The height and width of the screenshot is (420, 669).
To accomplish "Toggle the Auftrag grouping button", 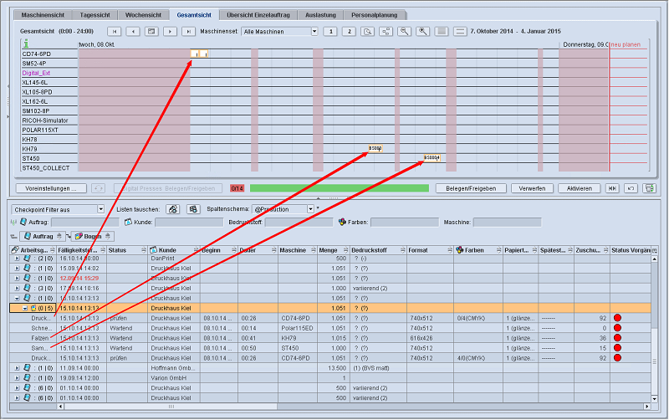I will tap(43, 236).
